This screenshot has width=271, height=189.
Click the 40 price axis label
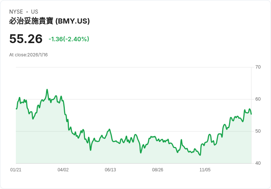click(x=258, y=163)
